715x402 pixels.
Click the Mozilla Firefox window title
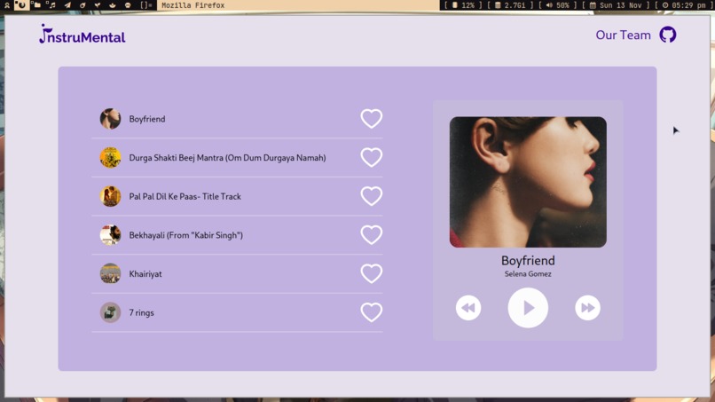pos(192,5)
